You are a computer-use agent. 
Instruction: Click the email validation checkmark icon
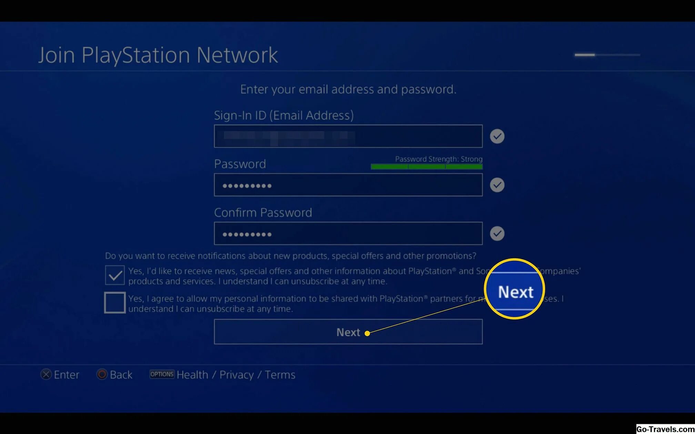point(497,136)
